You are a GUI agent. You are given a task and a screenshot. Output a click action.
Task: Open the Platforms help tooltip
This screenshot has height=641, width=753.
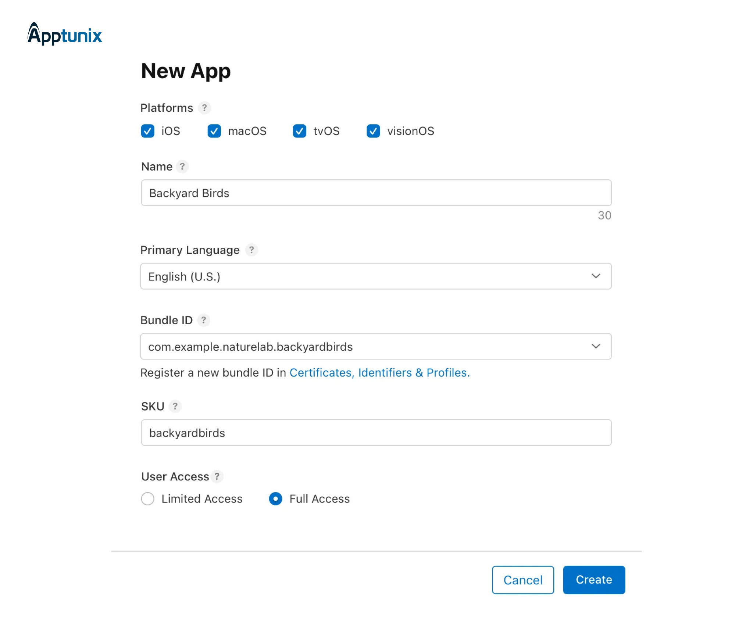(x=204, y=108)
